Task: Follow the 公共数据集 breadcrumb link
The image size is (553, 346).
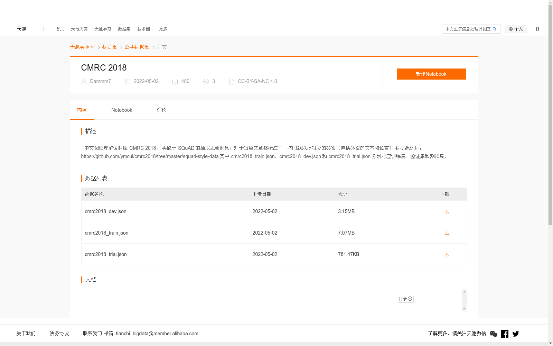Action: (x=137, y=47)
